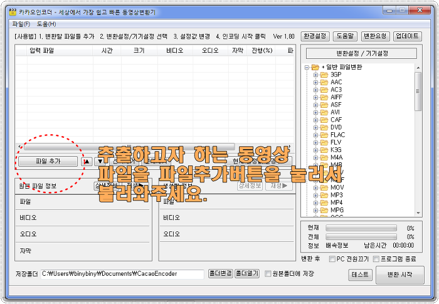439x304 pixels.
Task: Click the 변환설정 / 기기설정 header button
Action: click(361, 53)
